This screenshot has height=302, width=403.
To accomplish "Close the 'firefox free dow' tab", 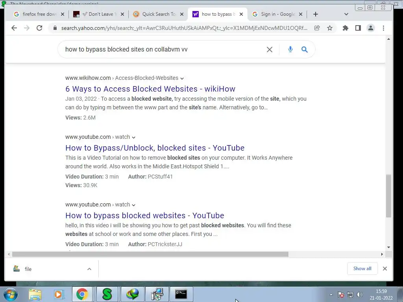I will pyautogui.click(x=63, y=14).
